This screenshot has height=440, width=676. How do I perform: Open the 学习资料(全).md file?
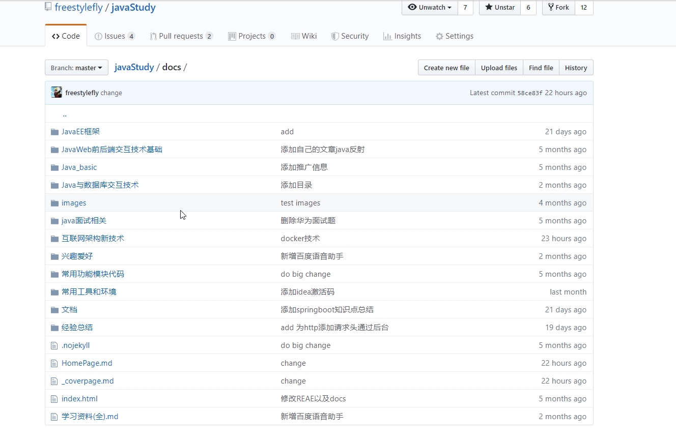pyautogui.click(x=90, y=417)
